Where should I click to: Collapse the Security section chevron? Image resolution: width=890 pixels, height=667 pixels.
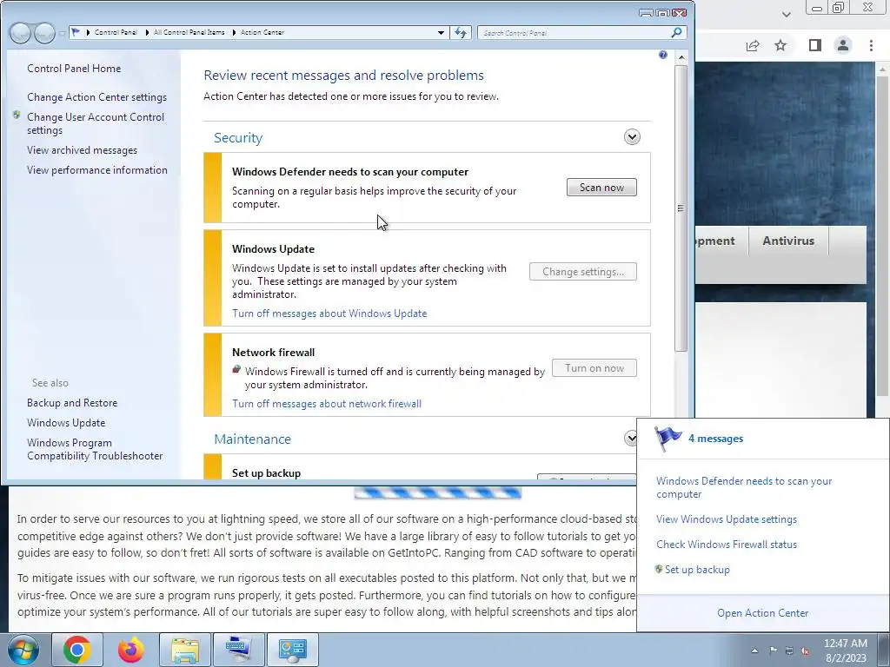(632, 136)
